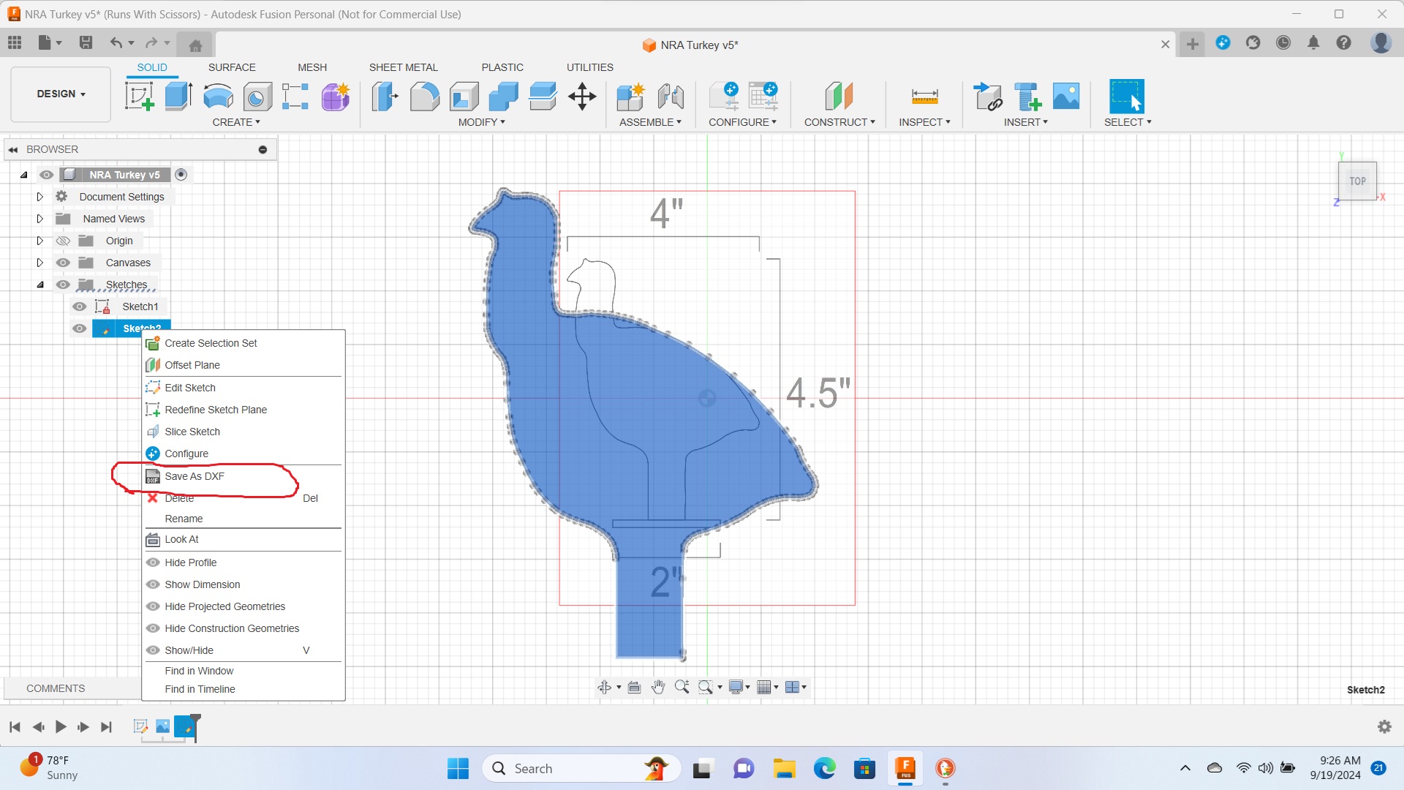This screenshot has height=790, width=1404.
Task: Switch to the SHEET METAL tab
Action: (404, 67)
